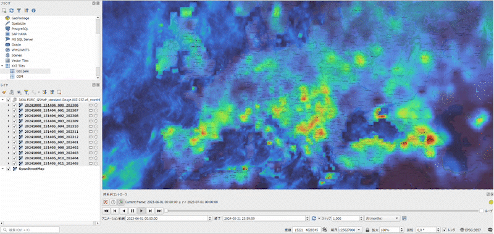Advance to the next animation frame
The image size is (494, 234).
click(151, 211)
